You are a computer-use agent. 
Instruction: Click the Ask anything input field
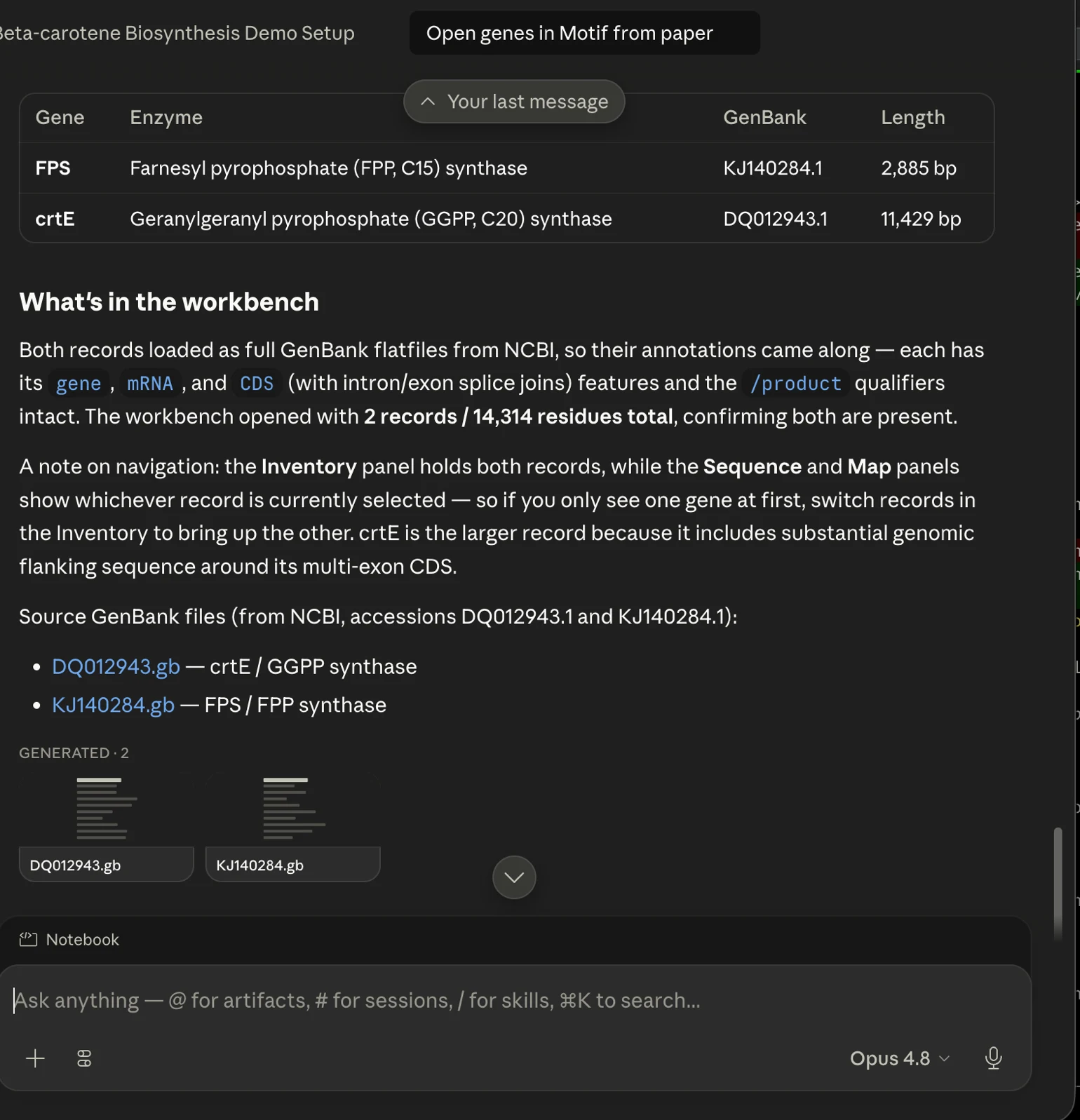(514, 1000)
